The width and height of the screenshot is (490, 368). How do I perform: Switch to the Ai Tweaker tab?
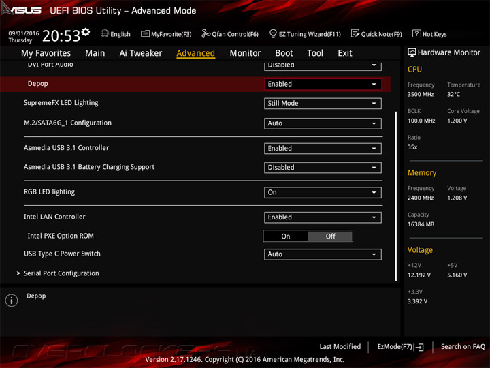tap(141, 53)
